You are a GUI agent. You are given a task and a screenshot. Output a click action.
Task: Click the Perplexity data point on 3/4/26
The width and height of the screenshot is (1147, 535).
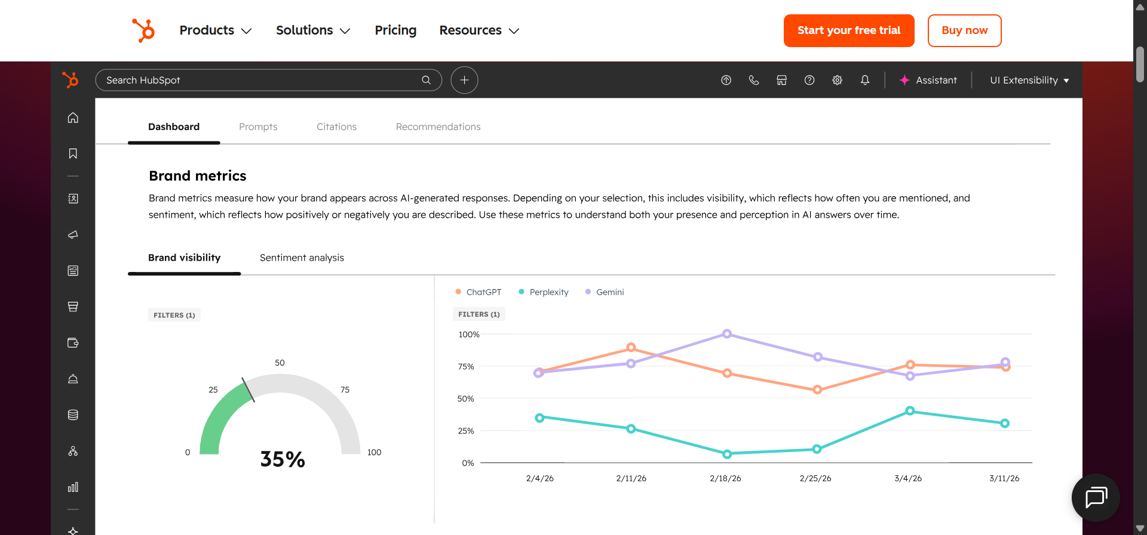(x=910, y=411)
